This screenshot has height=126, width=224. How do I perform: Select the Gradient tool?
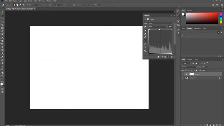pos(2,50)
